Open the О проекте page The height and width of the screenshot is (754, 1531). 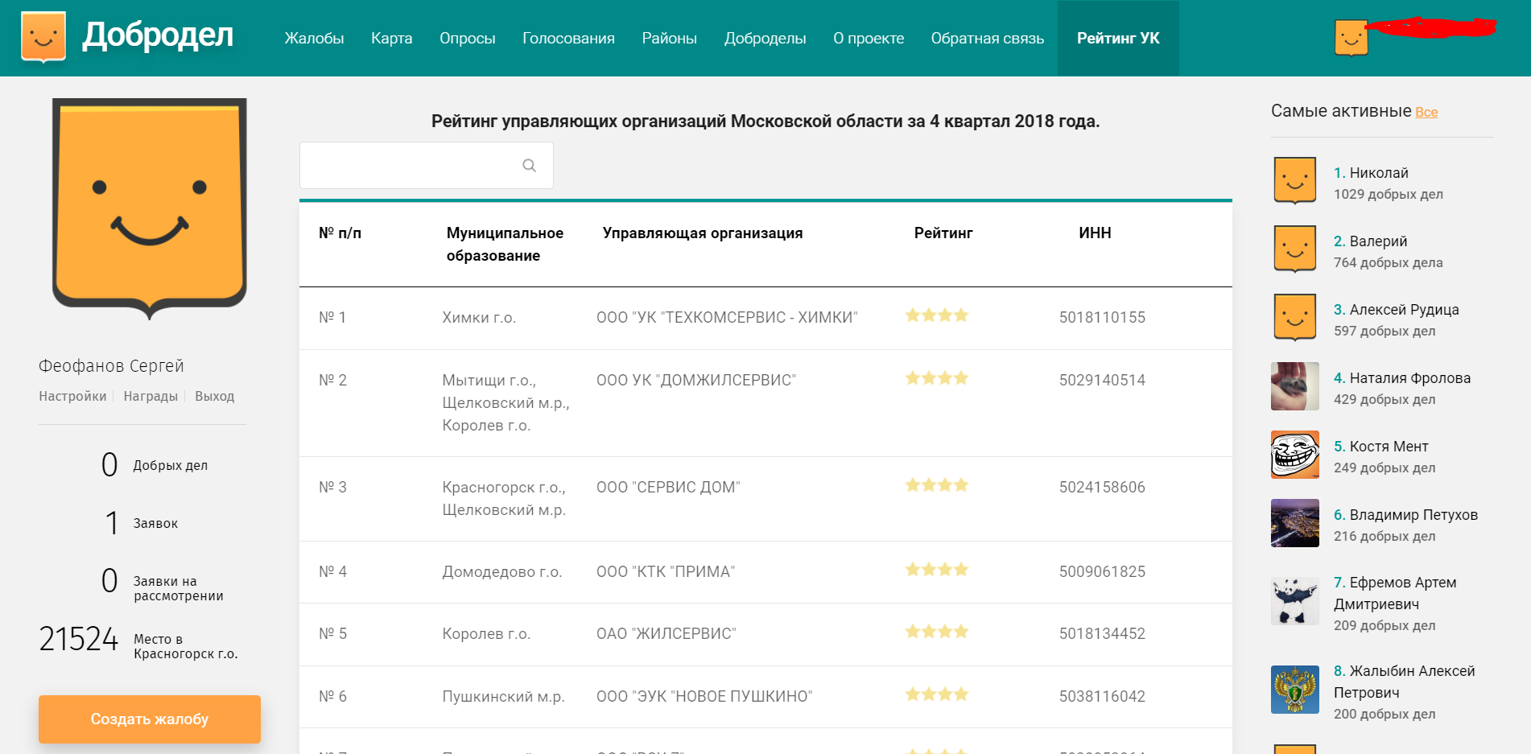(869, 39)
